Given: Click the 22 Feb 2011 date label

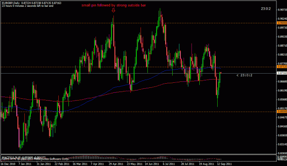Looking at the screenshot, I should point(62,164).
